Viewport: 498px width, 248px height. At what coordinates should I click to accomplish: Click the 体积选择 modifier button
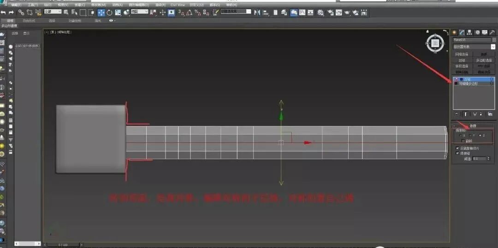(x=462, y=66)
